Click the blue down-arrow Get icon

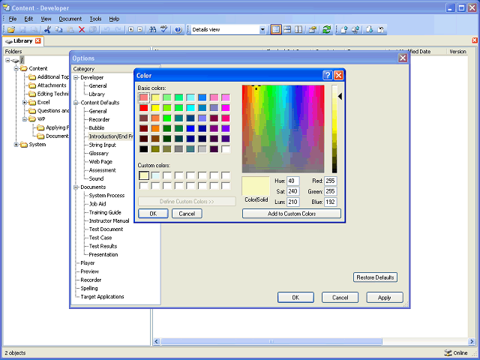(370, 30)
